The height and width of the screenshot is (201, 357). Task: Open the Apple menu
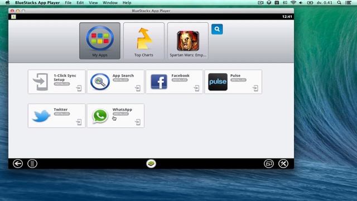point(8,3)
